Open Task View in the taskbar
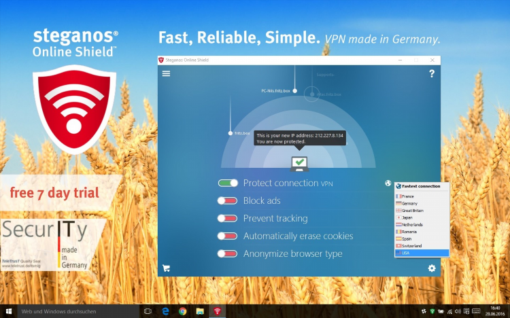510x318 pixels. coord(148,311)
